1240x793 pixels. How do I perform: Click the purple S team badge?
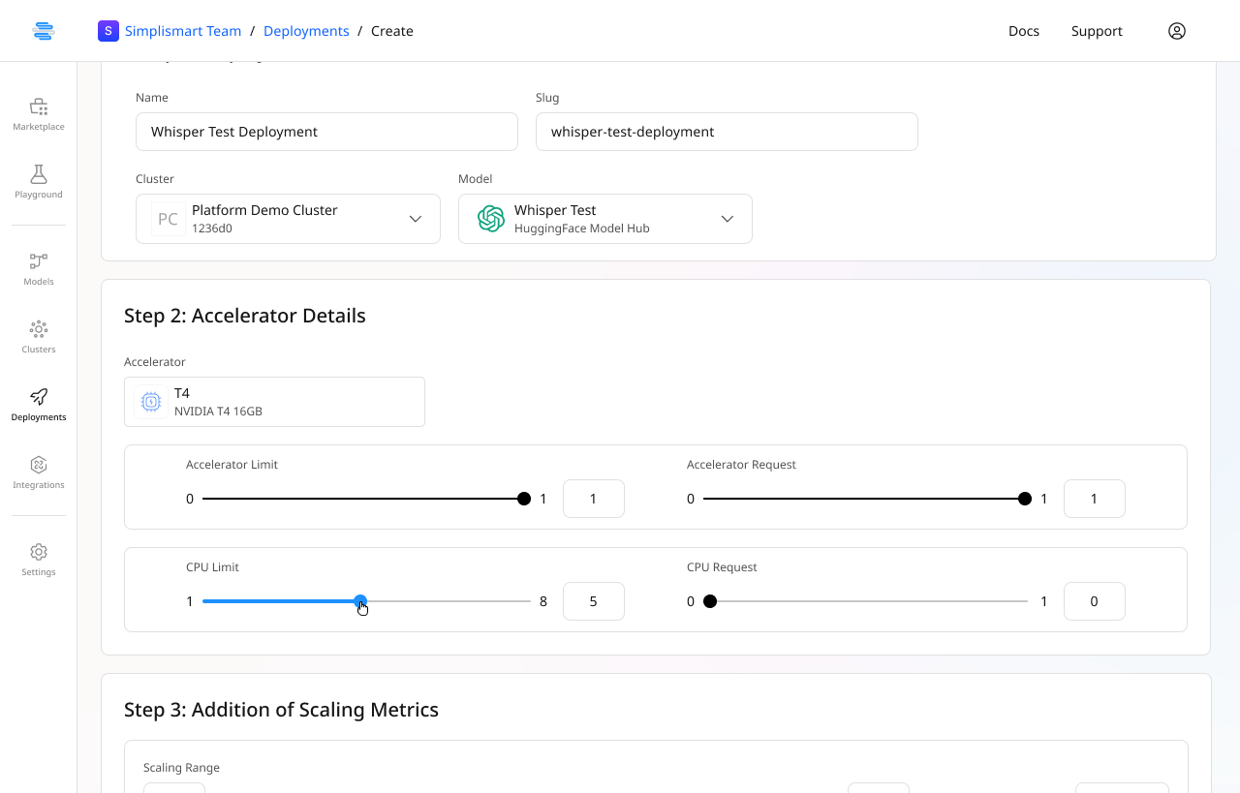(x=108, y=31)
